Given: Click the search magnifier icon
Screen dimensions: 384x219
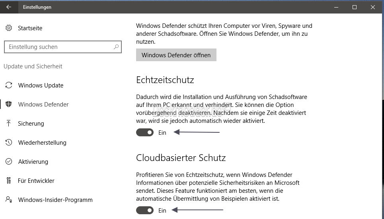Looking at the screenshot, I should coord(116,47).
